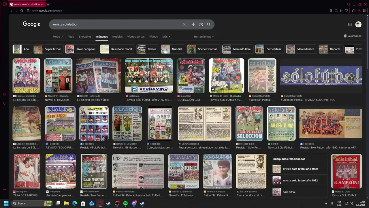This screenshot has width=369, height=208.
Task: Open Microsoft Store from the taskbar
Action: pos(83,203)
